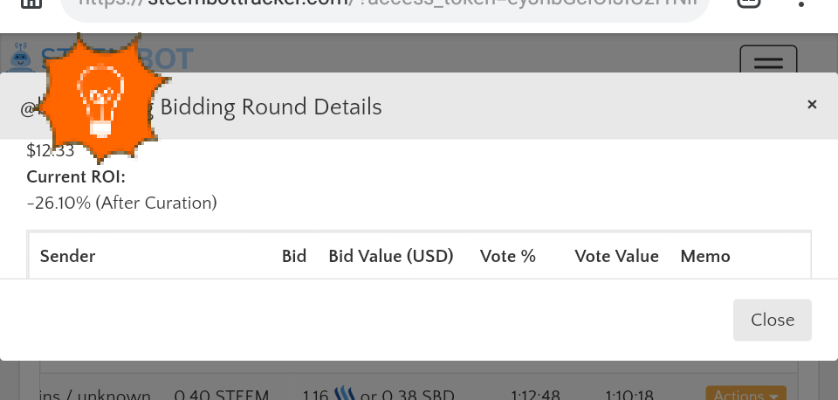This screenshot has height=400, width=838.
Task: Click the Steem Bot robot logo
Action: point(21,56)
